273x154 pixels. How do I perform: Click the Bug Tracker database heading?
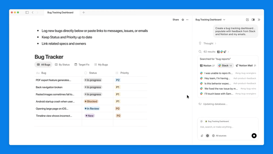click(x=49, y=57)
